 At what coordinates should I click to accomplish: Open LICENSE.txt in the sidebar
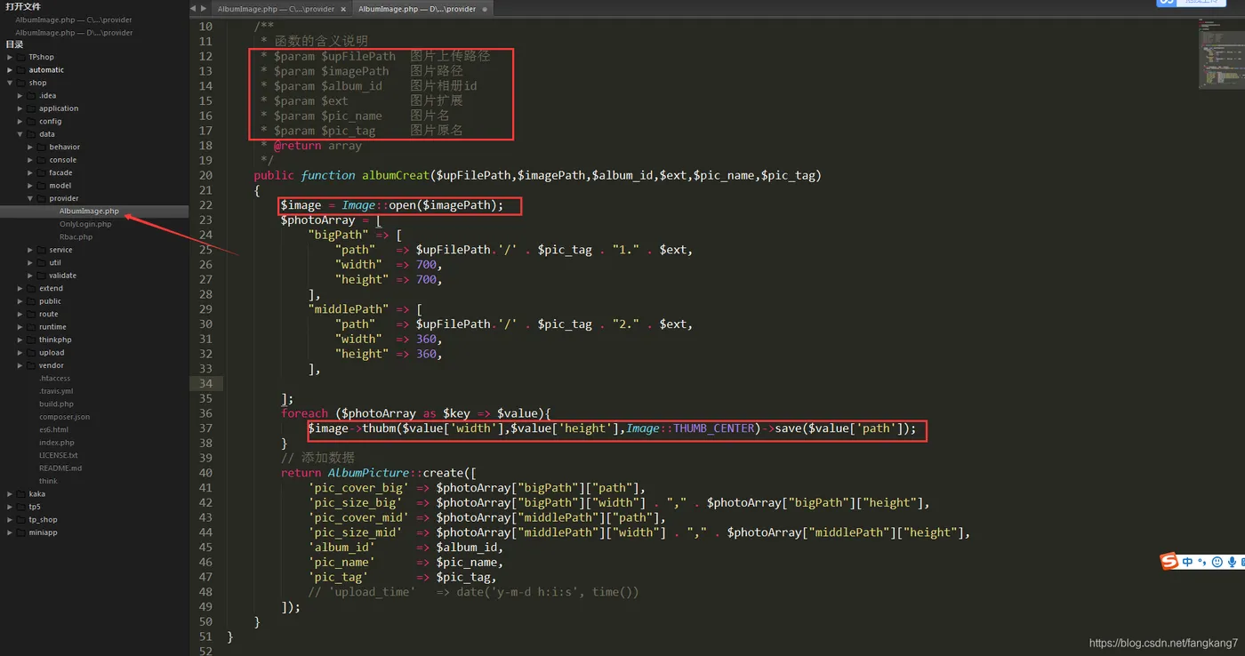59,455
